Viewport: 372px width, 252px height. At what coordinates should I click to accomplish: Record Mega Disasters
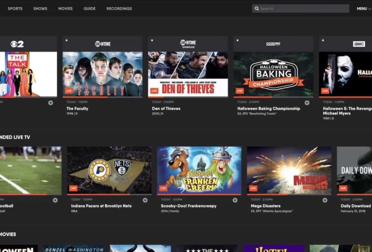(x=325, y=200)
